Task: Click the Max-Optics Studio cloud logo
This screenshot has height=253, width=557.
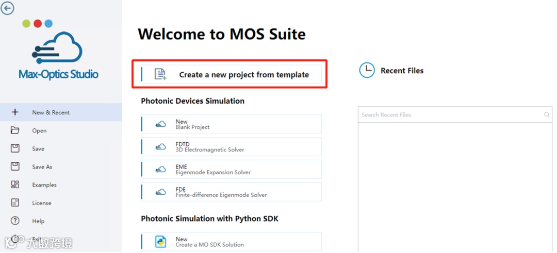Action: pyautogui.click(x=57, y=48)
